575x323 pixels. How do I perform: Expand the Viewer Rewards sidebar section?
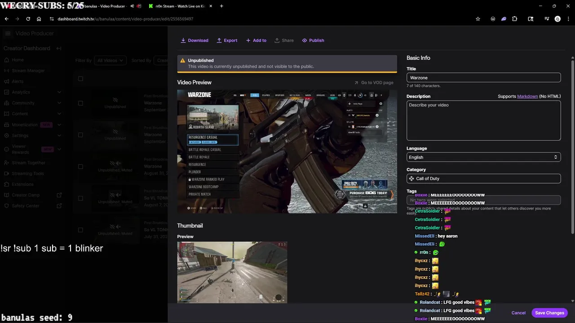pyautogui.click(x=59, y=149)
